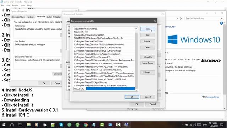Click the Browse... button
This screenshot has width=227, height=128.
coord(148,41)
